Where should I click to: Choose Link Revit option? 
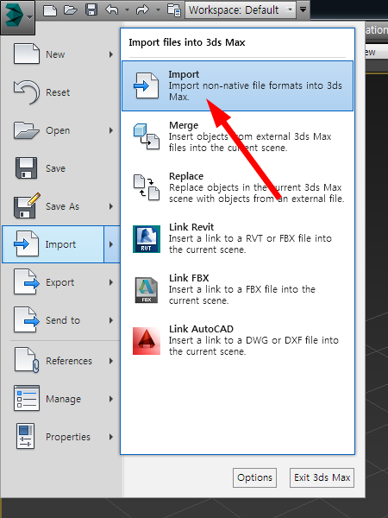pyautogui.click(x=238, y=238)
